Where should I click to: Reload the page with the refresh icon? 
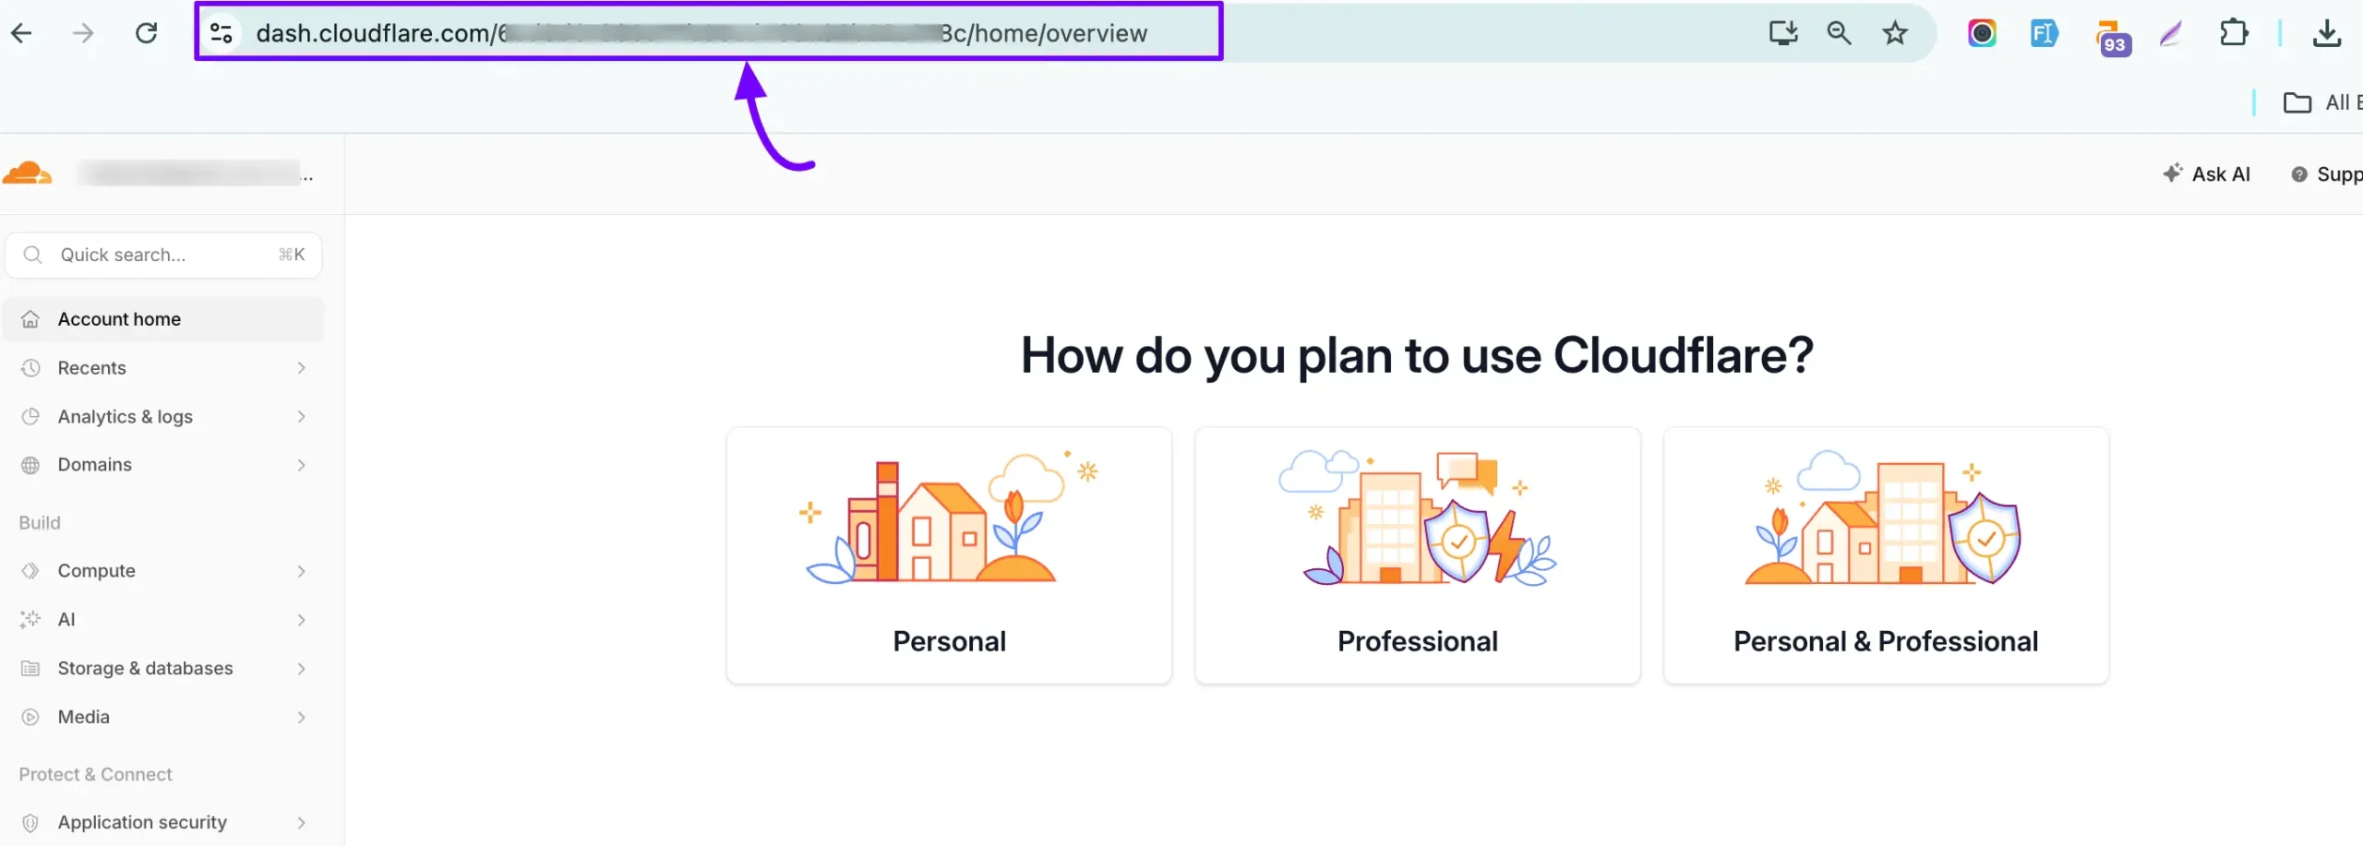point(146,33)
